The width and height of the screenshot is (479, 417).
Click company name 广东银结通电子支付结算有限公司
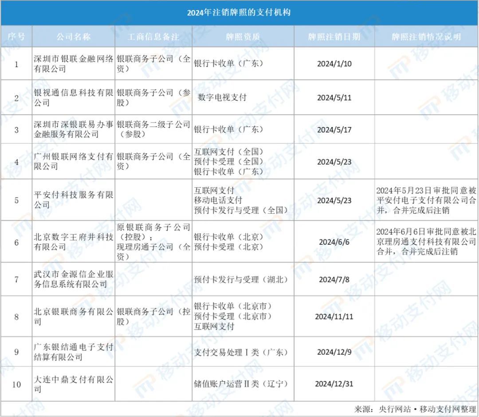click(73, 352)
